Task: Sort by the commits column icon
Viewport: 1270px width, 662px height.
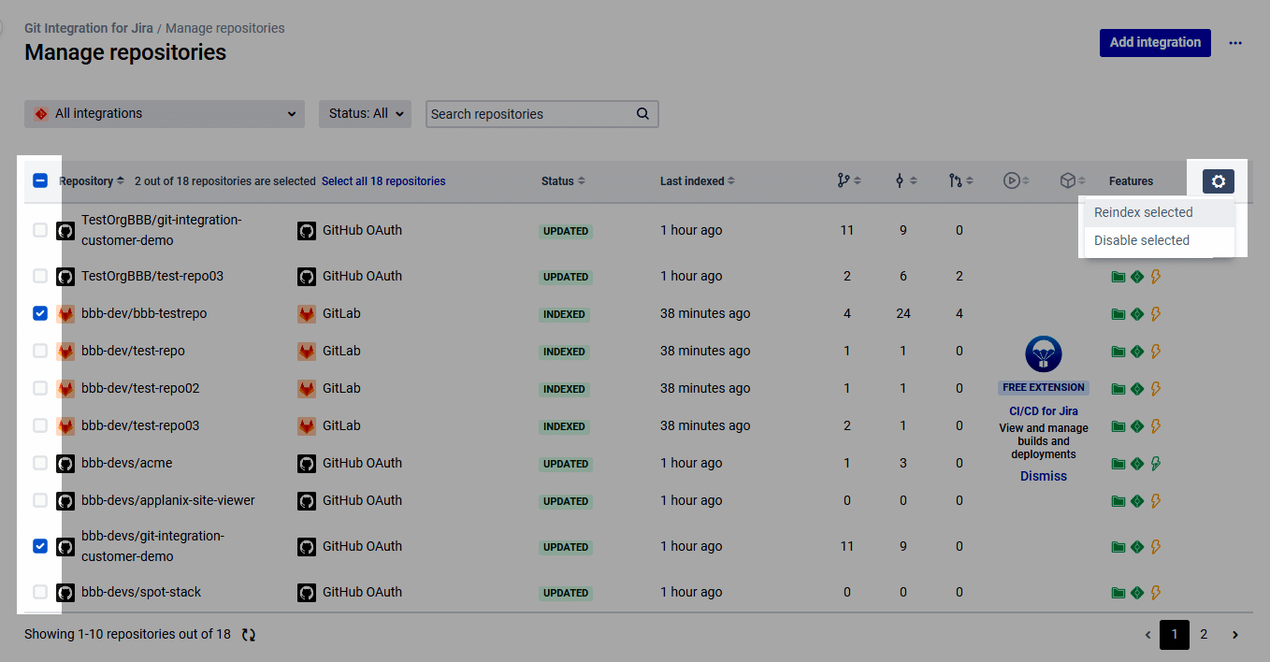Action: (905, 180)
